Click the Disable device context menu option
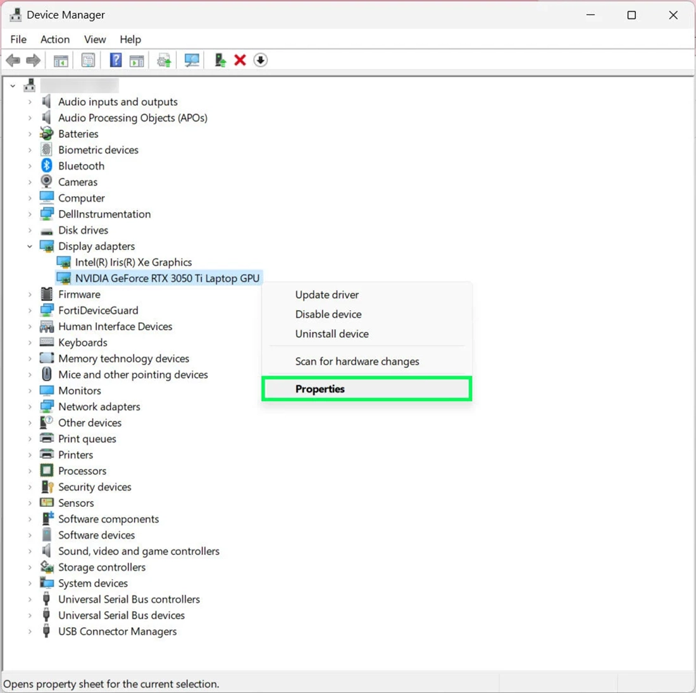Viewport: 696px width, 693px height. click(328, 314)
